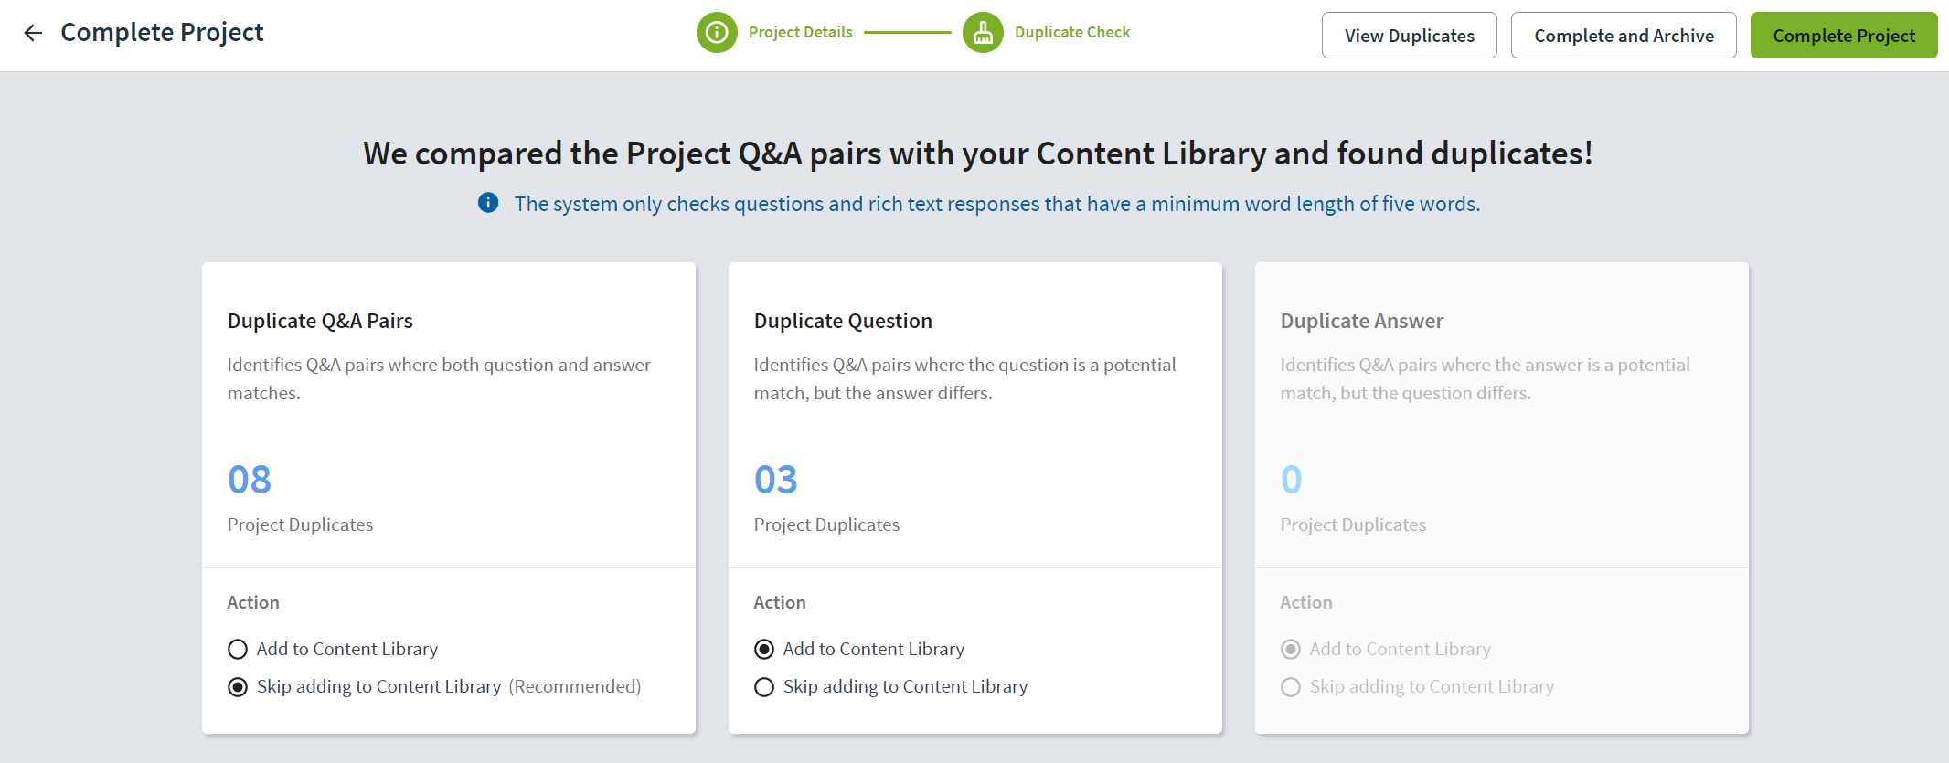
Task: Click the blue info icon beside system note
Action: tap(488, 203)
